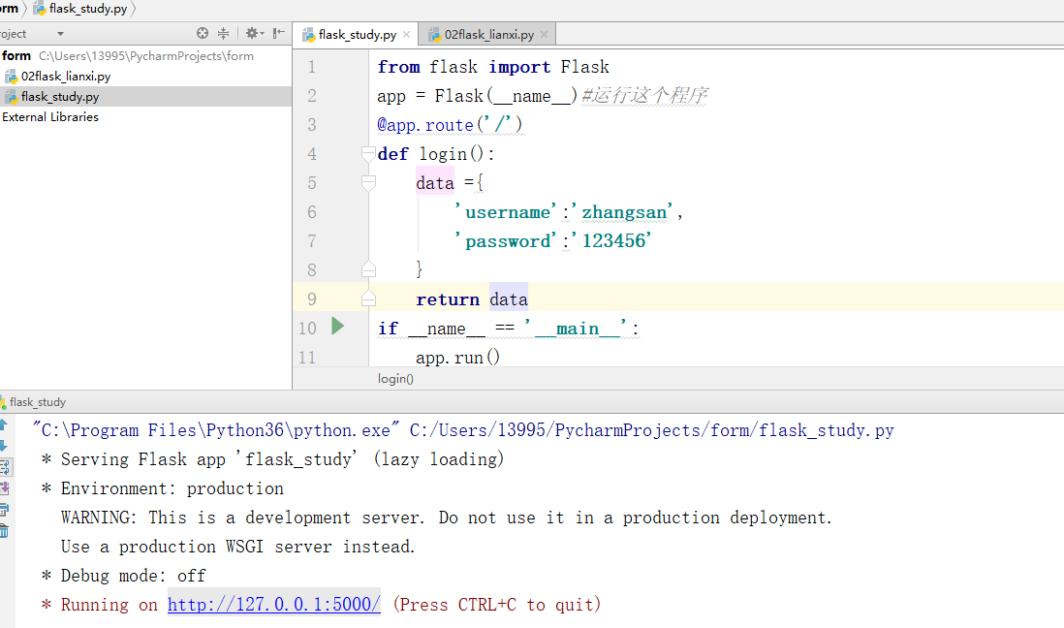
Task: Select 02flask_lianxi.py in project tree
Action: point(65,76)
